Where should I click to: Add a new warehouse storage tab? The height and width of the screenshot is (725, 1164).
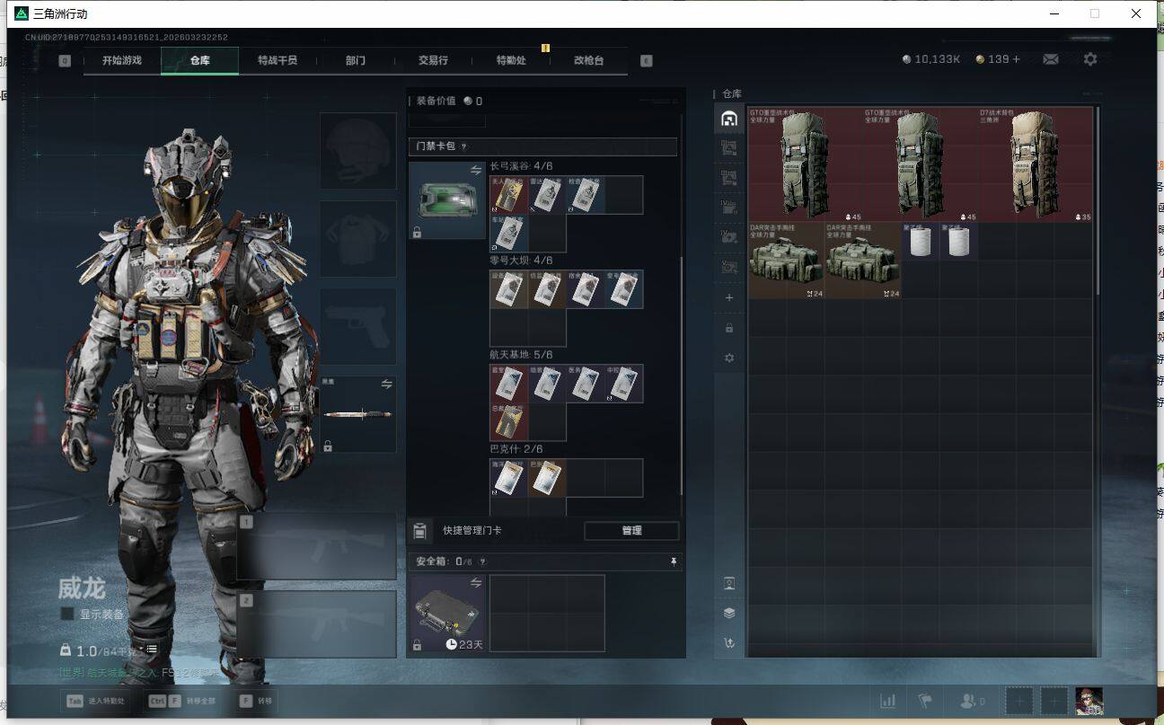pyautogui.click(x=729, y=297)
